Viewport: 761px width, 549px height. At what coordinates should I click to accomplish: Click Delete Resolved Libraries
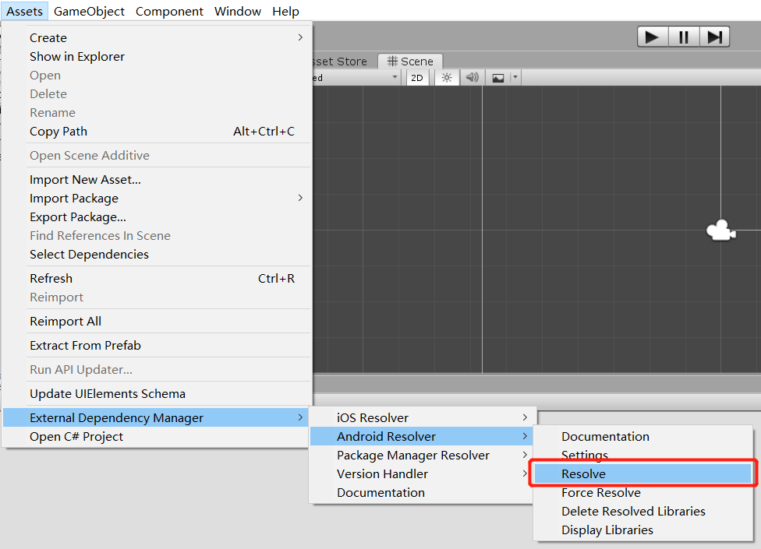click(x=633, y=511)
